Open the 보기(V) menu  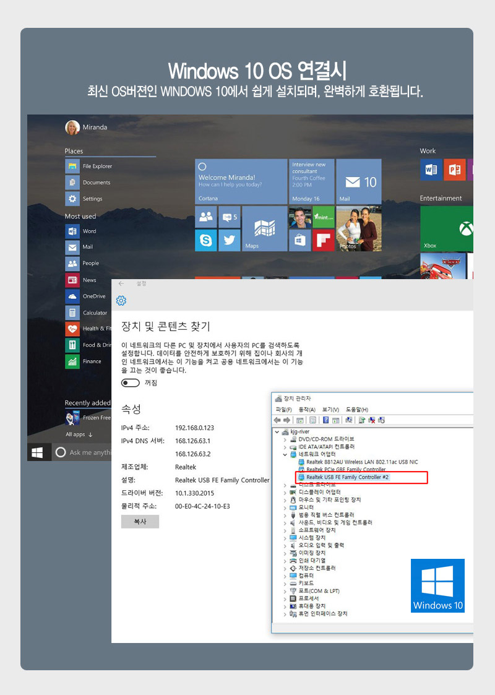point(330,410)
